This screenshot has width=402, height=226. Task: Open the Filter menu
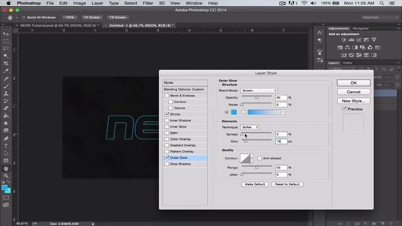click(148, 3)
